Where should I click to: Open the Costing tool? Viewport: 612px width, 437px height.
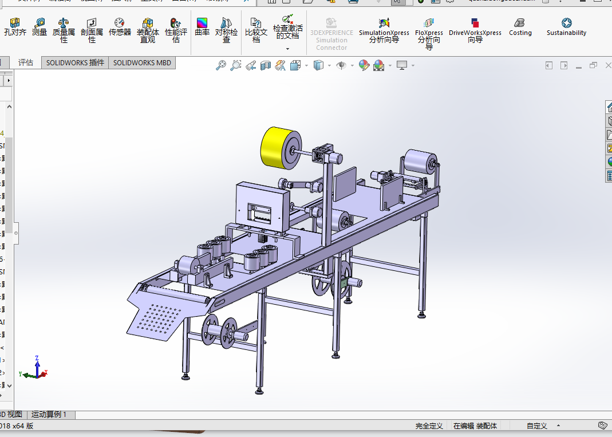(520, 27)
